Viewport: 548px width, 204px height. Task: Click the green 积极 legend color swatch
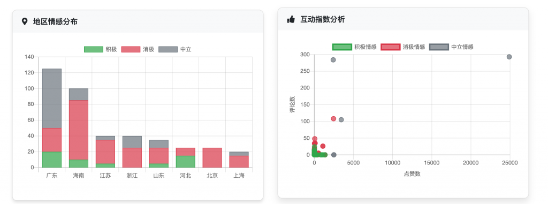point(94,49)
